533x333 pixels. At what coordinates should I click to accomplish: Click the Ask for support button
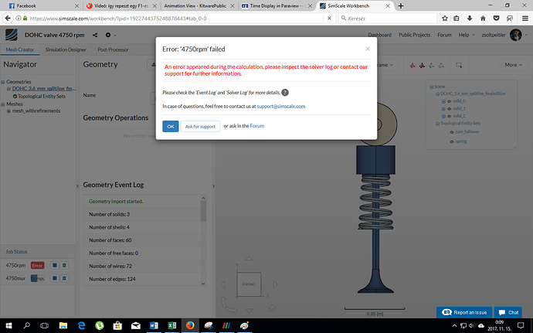pyautogui.click(x=200, y=126)
